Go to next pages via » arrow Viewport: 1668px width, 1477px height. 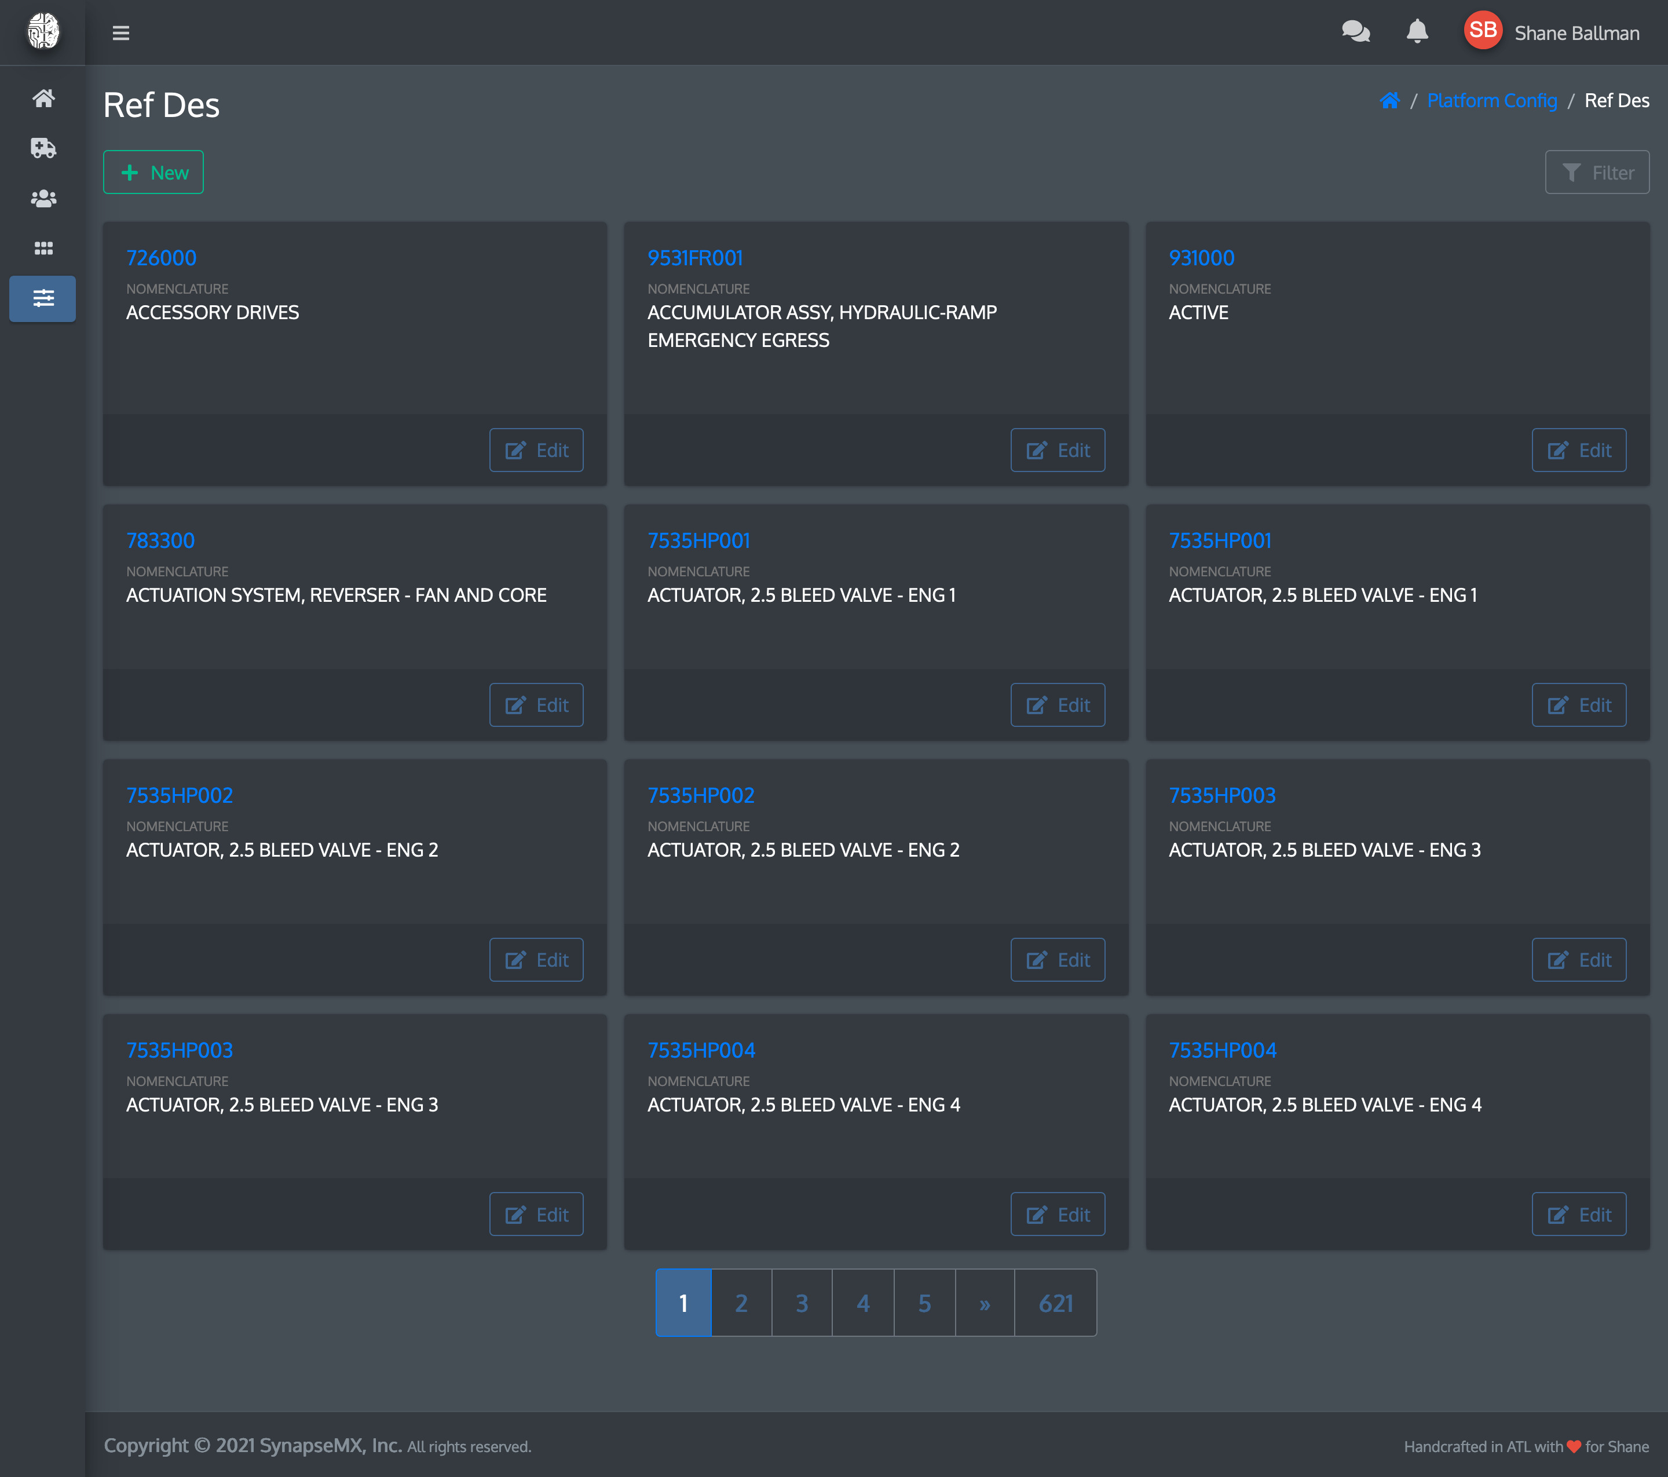pyautogui.click(x=984, y=1303)
